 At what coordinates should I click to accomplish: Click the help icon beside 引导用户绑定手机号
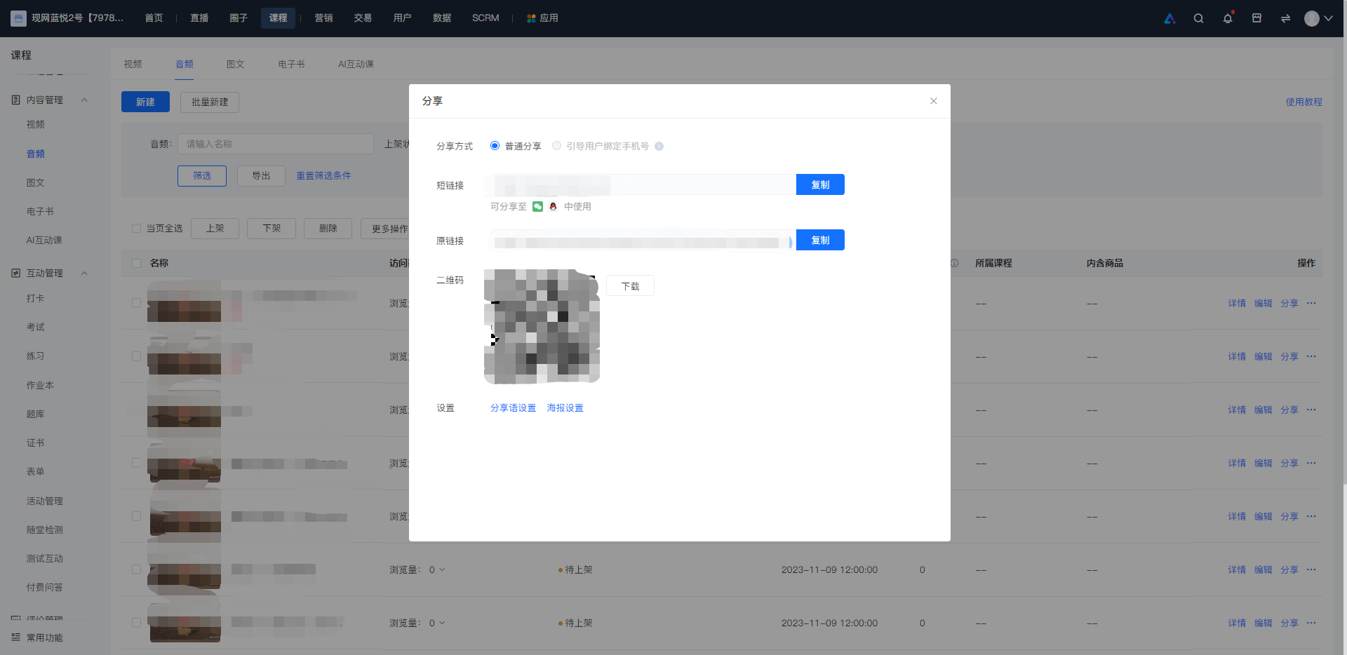click(659, 146)
